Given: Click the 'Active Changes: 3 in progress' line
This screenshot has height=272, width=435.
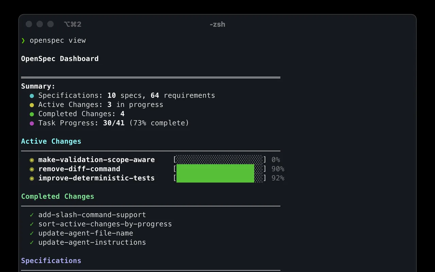Looking at the screenshot, I should 101,105.
